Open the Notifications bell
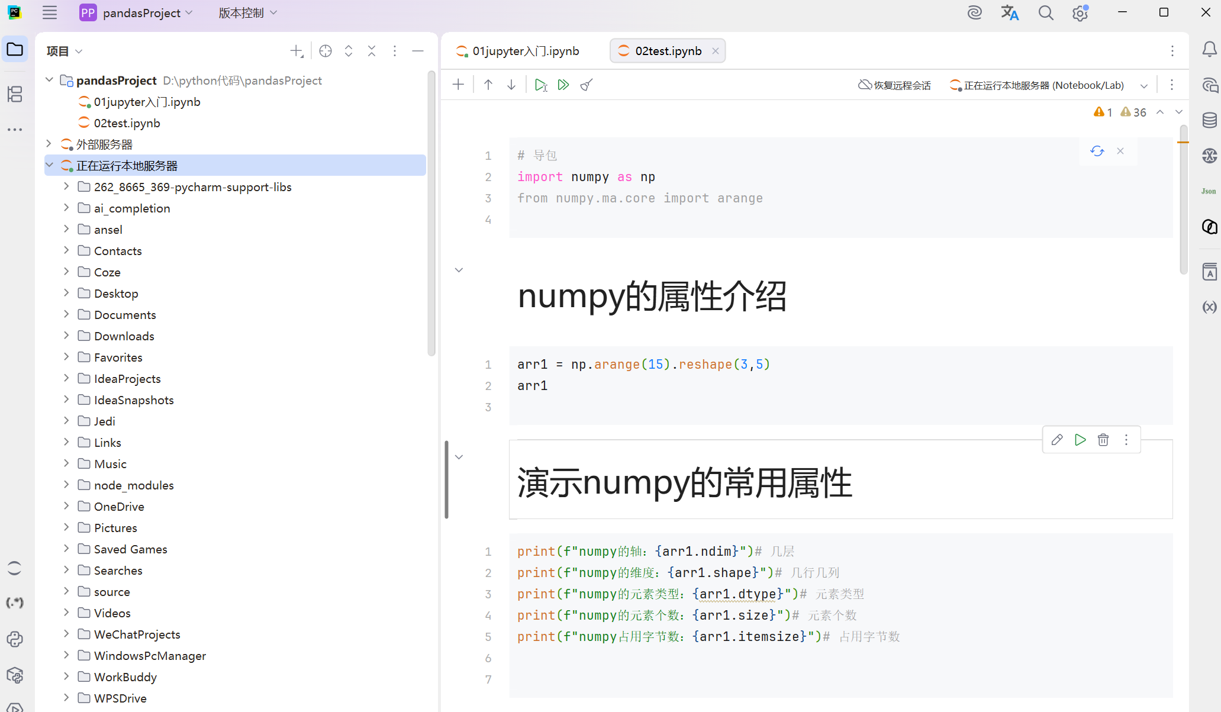Viewport: 1221px width, 712px height. click(1209, 50)
